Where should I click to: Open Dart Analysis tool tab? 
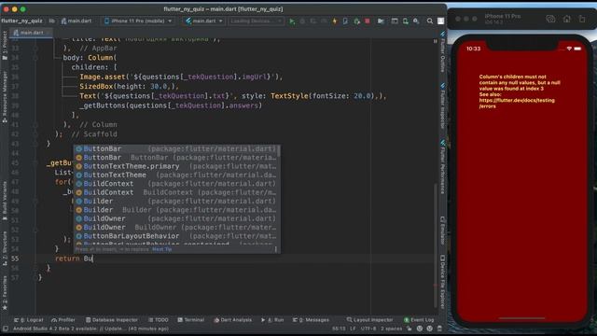232,320
